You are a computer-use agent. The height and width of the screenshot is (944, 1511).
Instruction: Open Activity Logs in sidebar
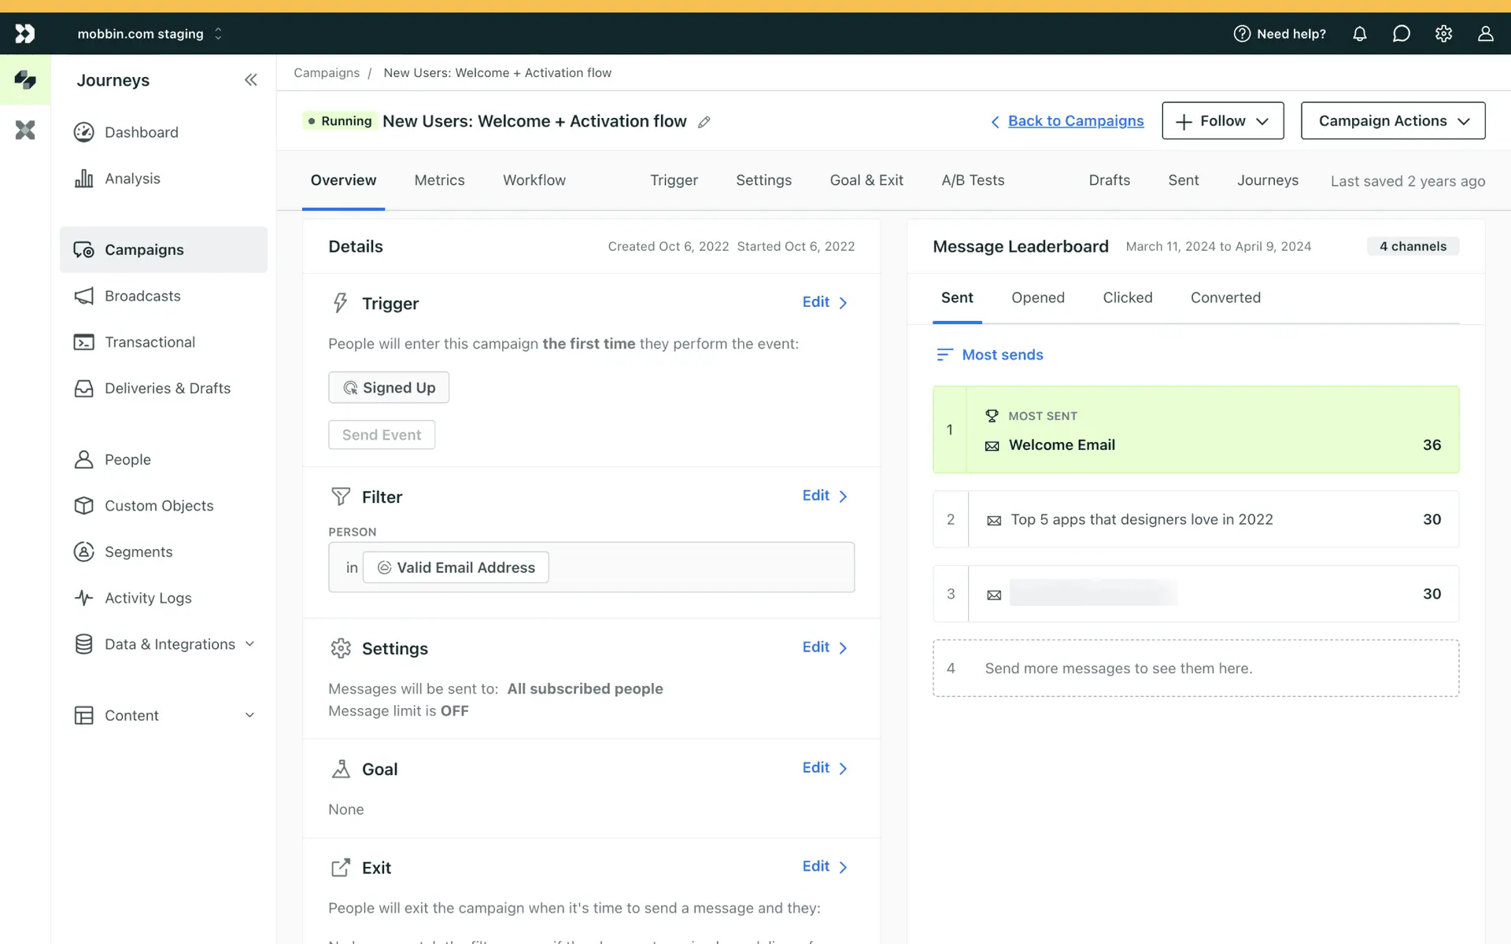click(x=148, y=598)
